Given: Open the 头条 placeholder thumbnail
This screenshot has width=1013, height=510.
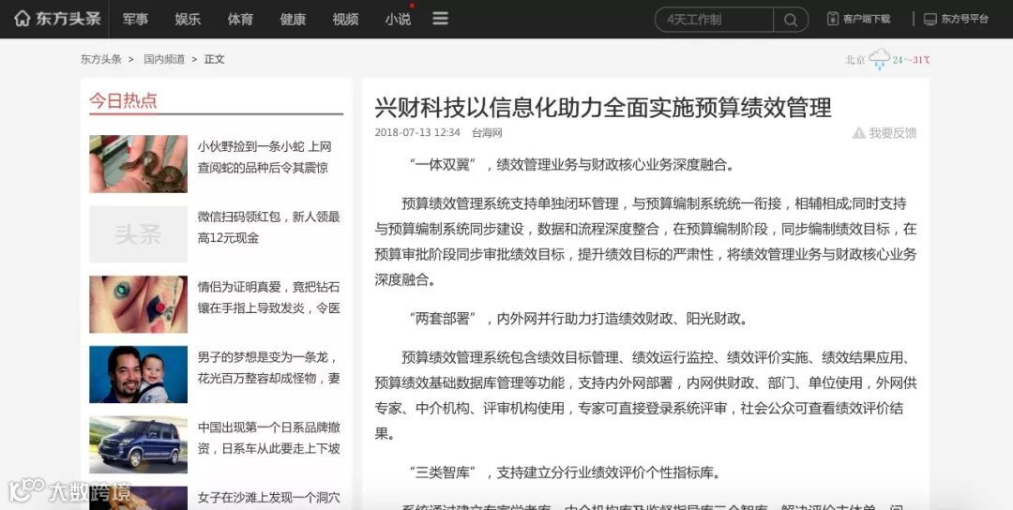Looking at the screenshot, I should (x=138, y=233).
